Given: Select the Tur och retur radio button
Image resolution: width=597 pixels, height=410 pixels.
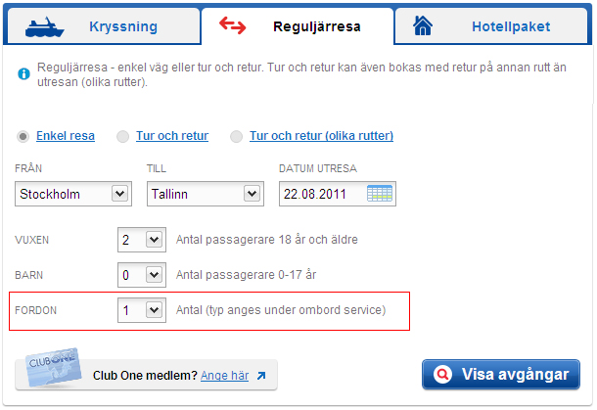Looking at the screenshot, I should tap(122, 136).
